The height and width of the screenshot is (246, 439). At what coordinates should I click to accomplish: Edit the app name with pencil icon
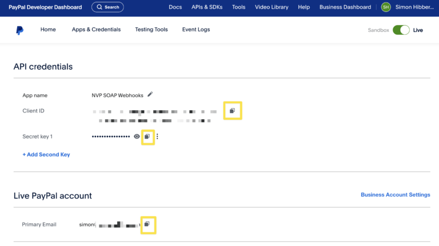pyautogui.click(x=150, y=95)
